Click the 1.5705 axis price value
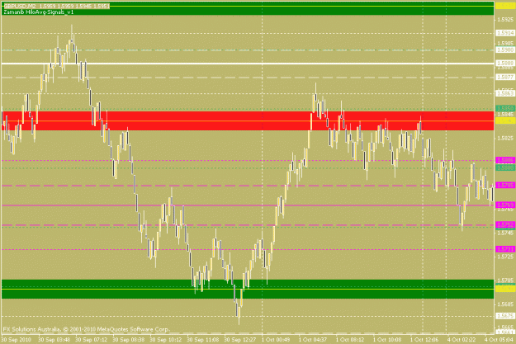The height and width of the screenshot is (344, 516). [505, 280]
